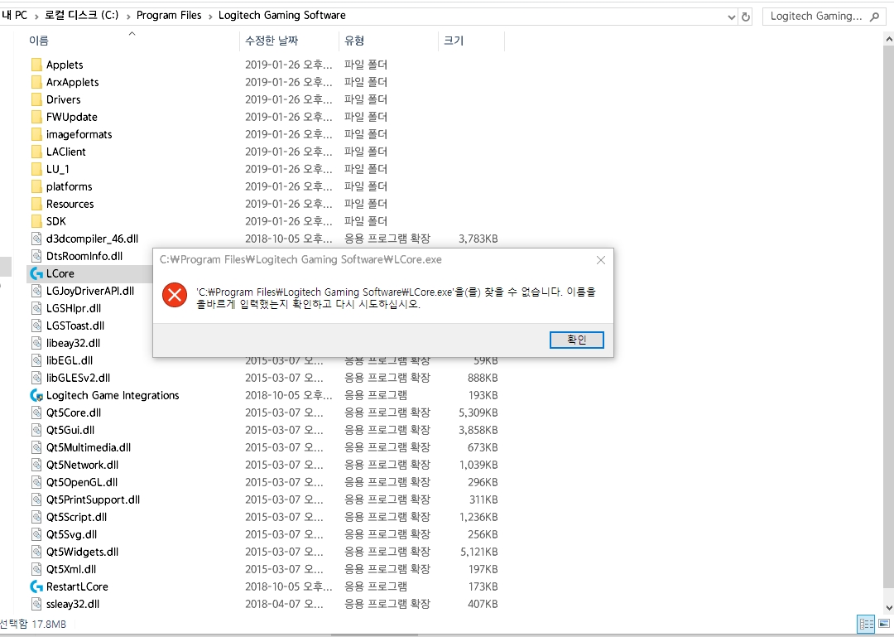This screenshot has width=894, height=637.
Task: Select the Resources folder icon
Action: click(x=36, y=204)
